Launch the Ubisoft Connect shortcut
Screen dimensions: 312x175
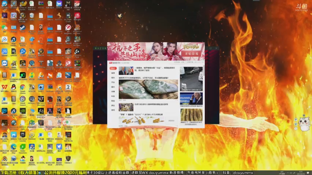click(x=23, y=99)
